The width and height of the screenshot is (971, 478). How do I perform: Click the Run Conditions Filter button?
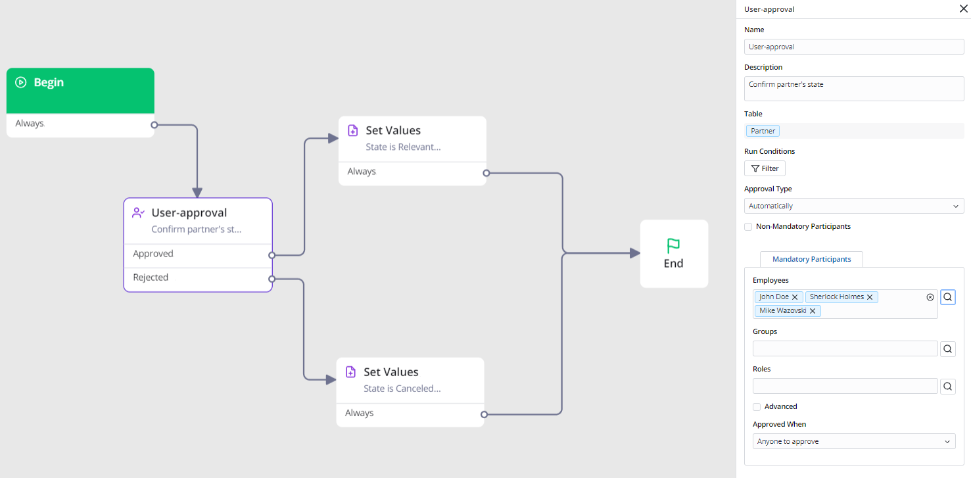point(765,168)
